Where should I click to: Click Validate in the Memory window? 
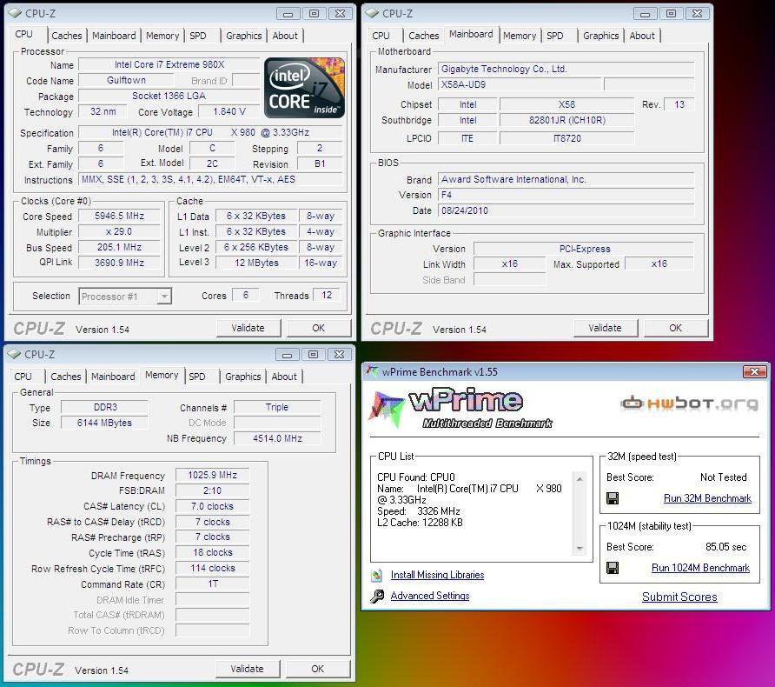pos(247,669)
